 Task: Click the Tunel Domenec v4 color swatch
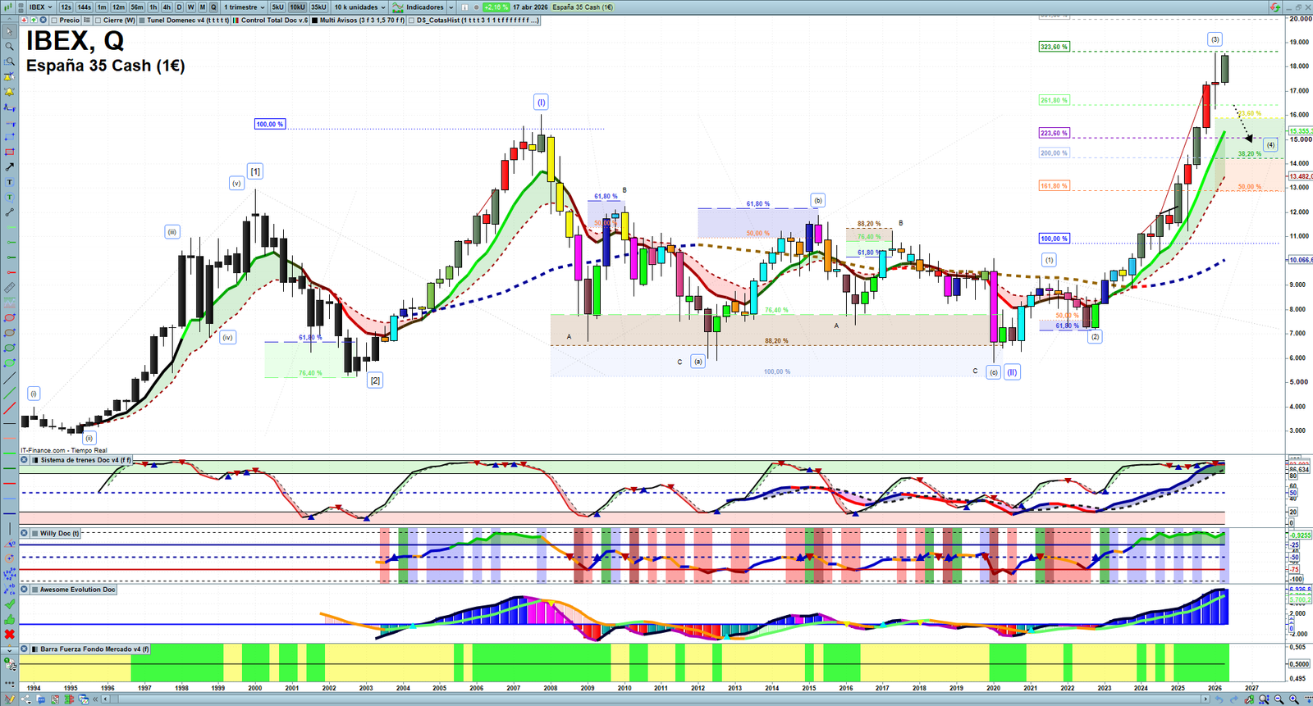tap(143, 20)
